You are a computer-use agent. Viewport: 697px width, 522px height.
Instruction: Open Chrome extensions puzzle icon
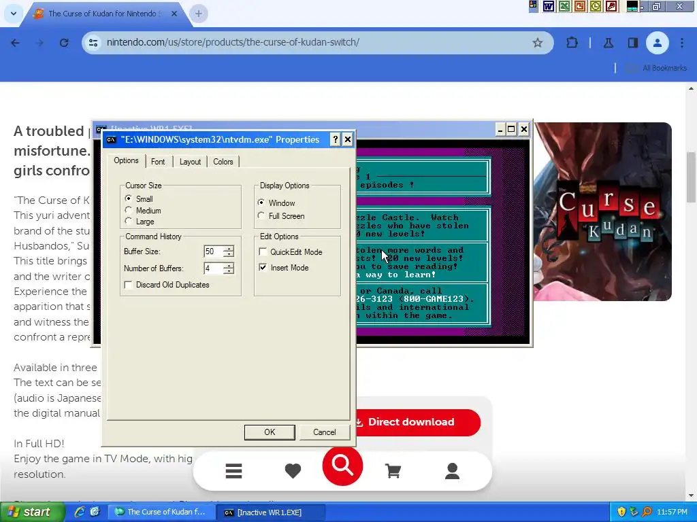[x=572, y=43]
